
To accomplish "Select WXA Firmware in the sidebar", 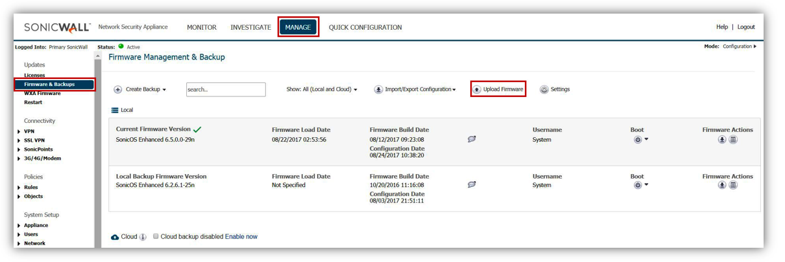I will pos(42,93).
